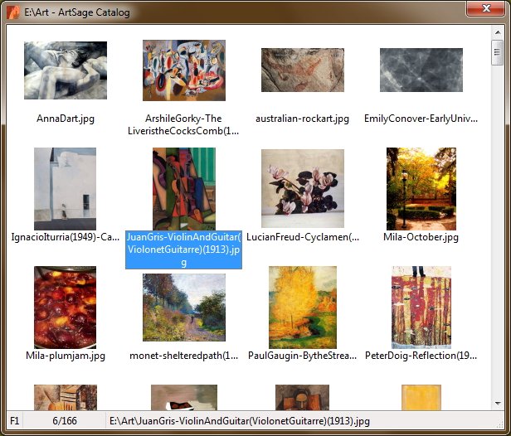
Task: Select the Mila-October autumn park thumbnail
Action: (421, 189)
